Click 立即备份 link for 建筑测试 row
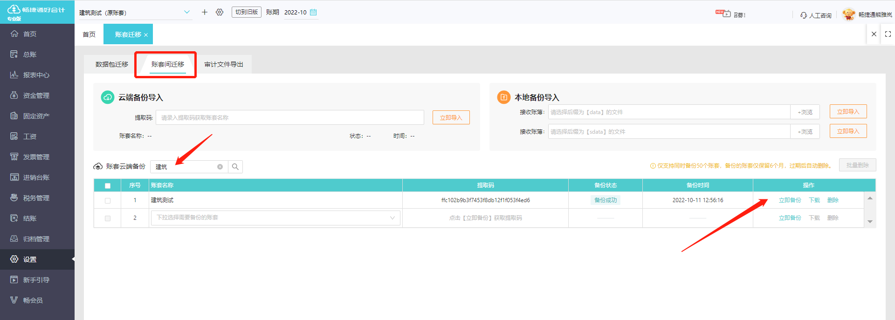Viewport: 895px width, 320px height. pyautogui.click(x=790, y=200)
